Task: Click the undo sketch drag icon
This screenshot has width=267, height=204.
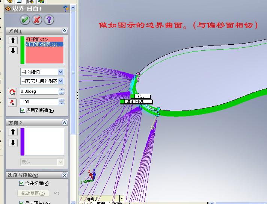Action: tap(57, 193)
